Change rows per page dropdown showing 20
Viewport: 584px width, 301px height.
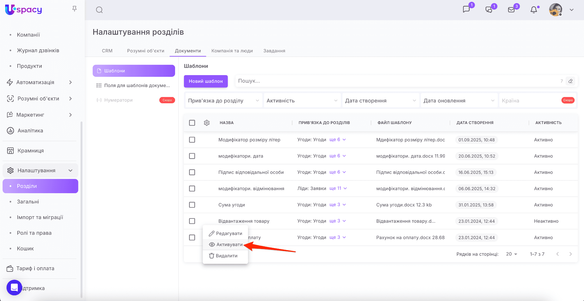click(x=512, y=254)
